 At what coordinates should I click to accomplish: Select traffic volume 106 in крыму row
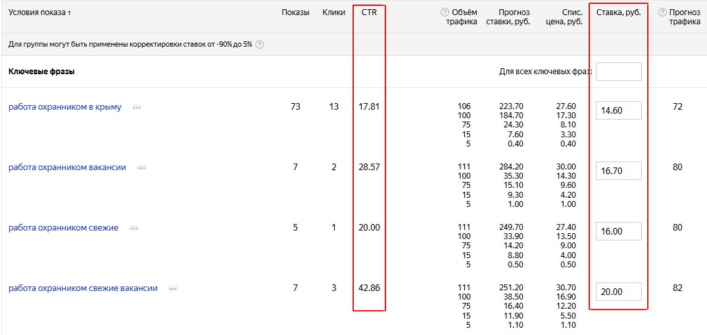tap(464, 106)
